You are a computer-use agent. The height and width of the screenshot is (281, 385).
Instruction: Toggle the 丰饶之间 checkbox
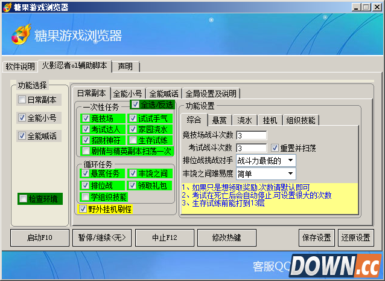pos(133,173)
